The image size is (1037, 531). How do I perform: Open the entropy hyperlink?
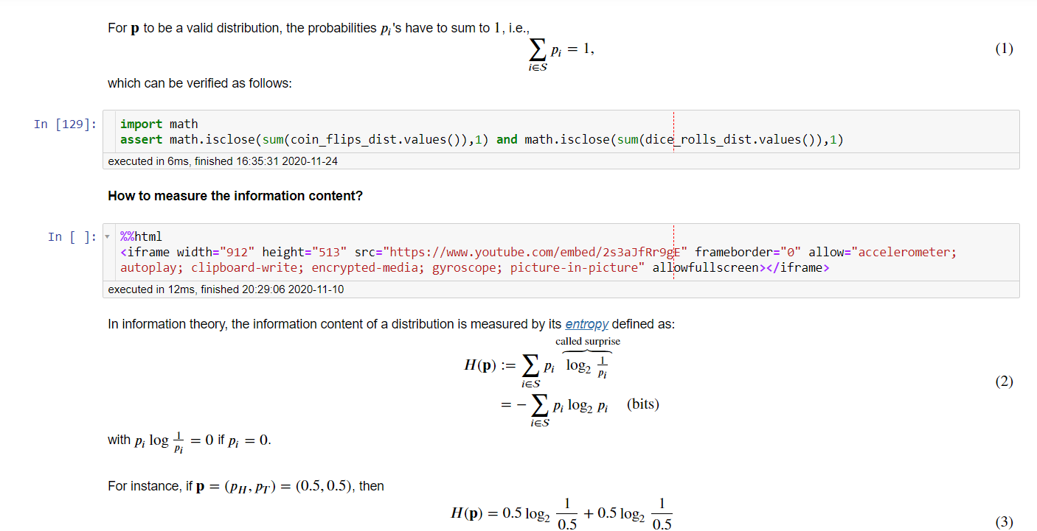pos(586,324)
